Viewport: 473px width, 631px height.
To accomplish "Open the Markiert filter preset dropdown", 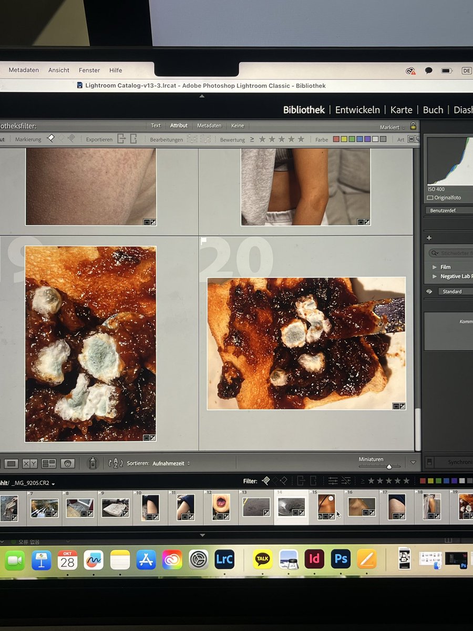I will 392,127.
